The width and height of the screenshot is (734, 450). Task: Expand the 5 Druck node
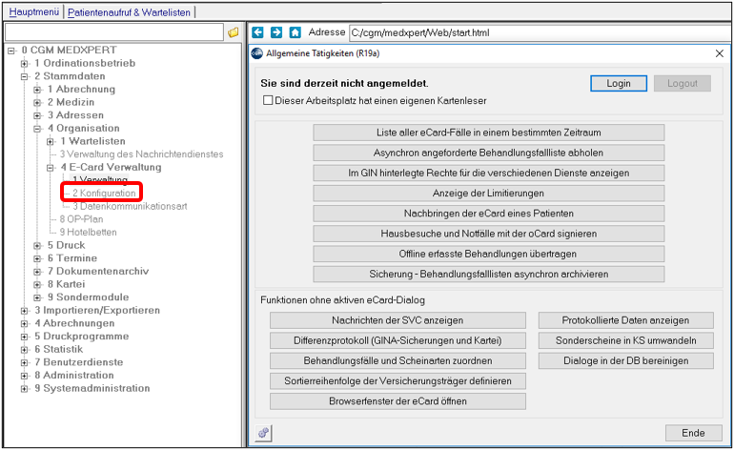click(37, 245)
